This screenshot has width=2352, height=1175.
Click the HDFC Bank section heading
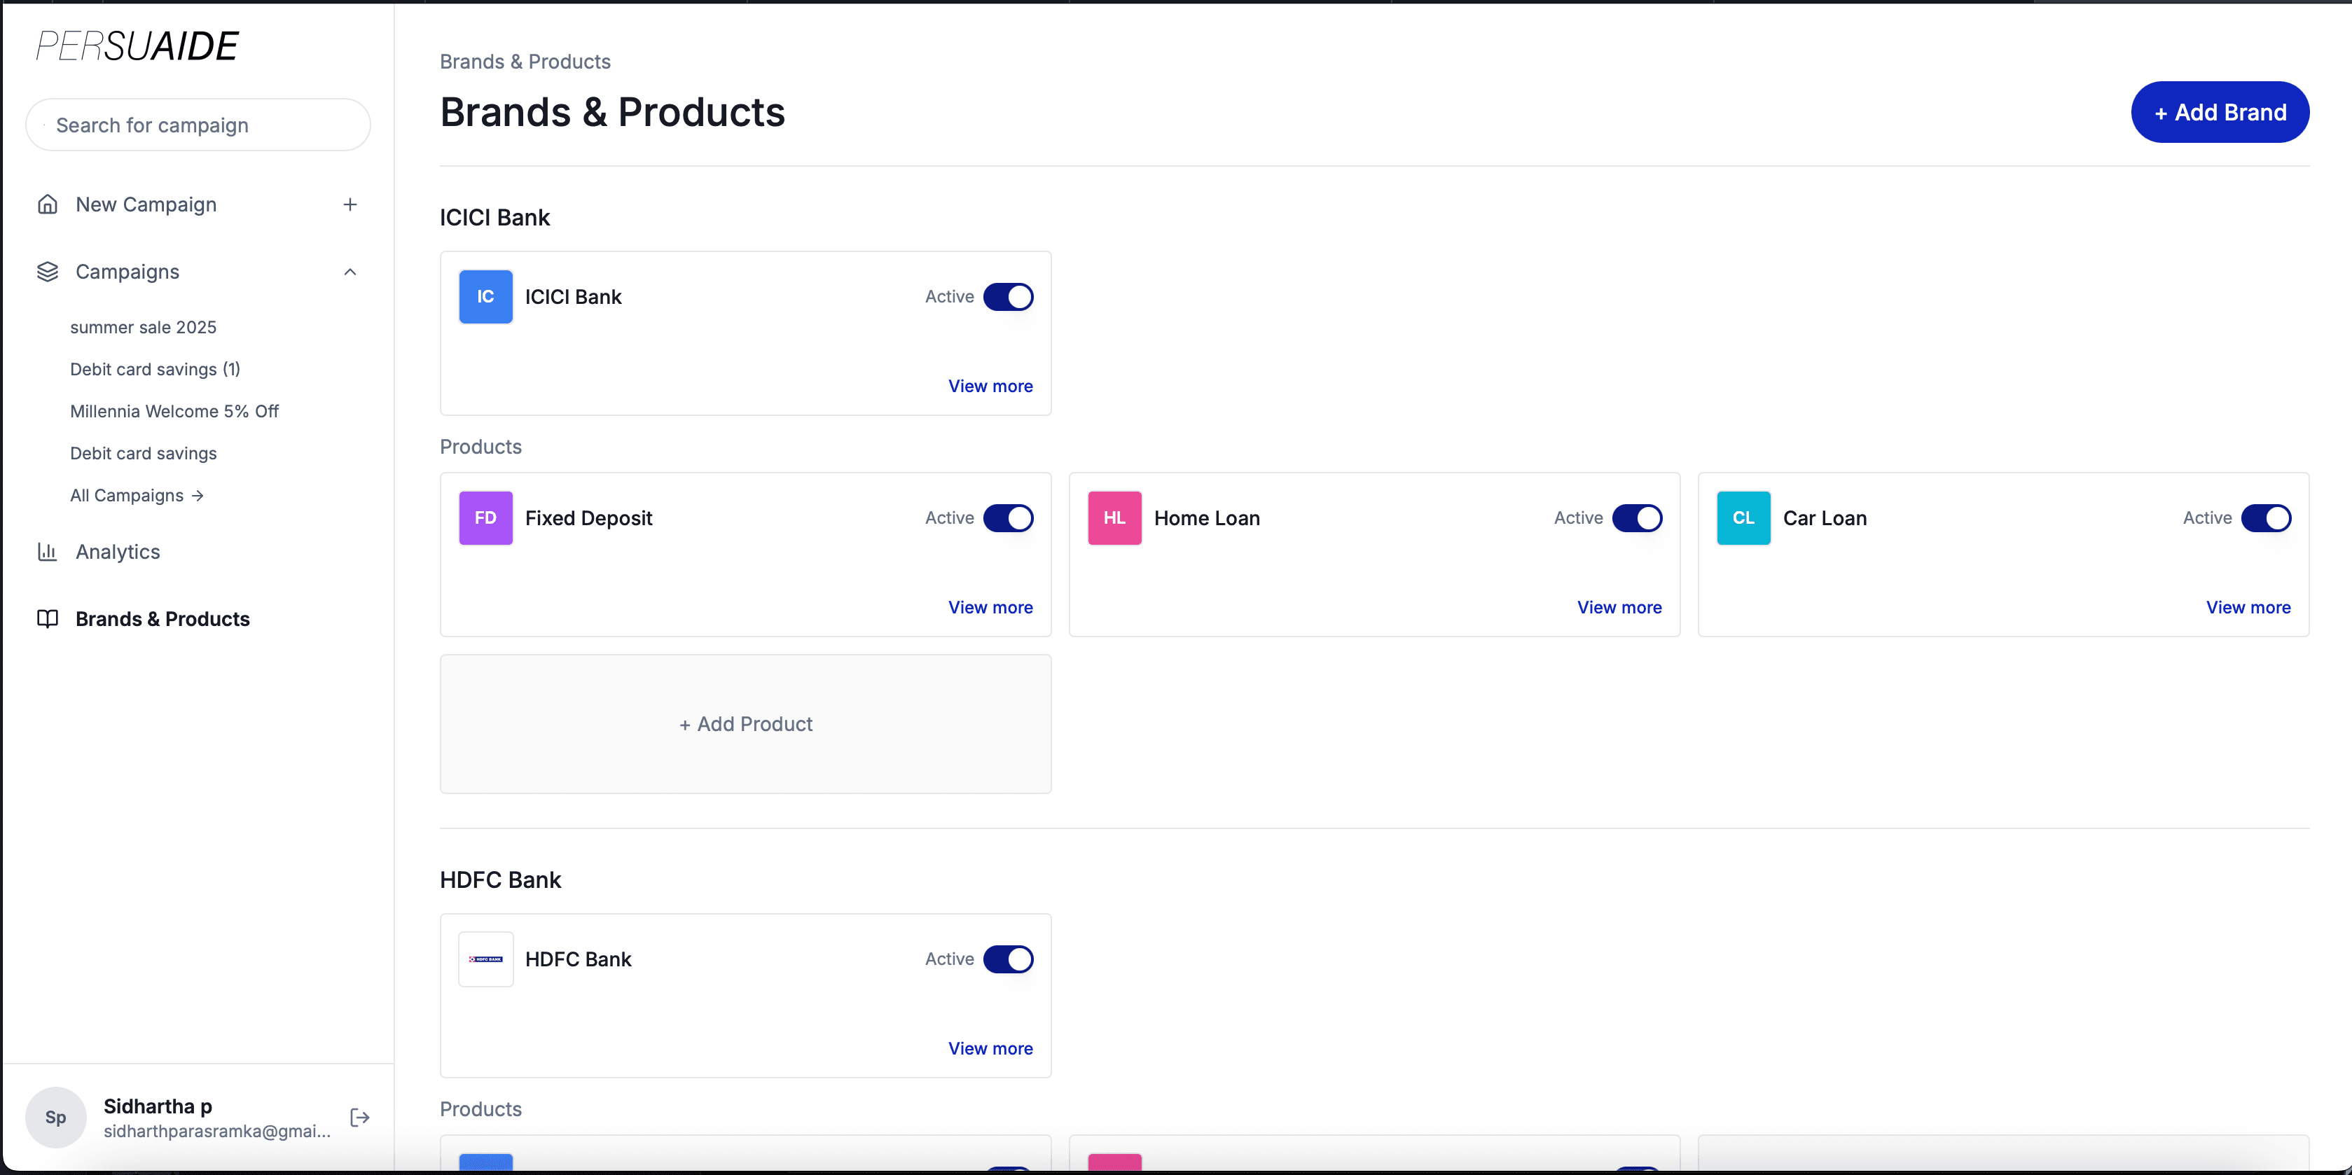point(500,879)
